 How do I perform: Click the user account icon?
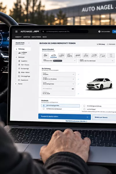[99, 32]
